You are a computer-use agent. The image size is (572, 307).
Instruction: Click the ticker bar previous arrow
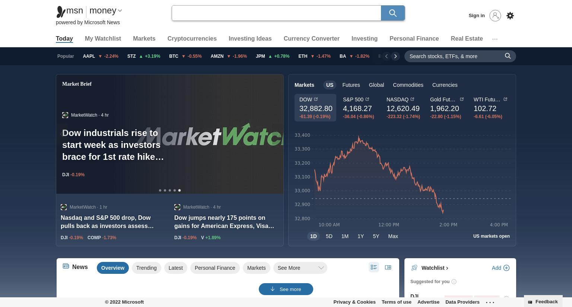[387, 56]
